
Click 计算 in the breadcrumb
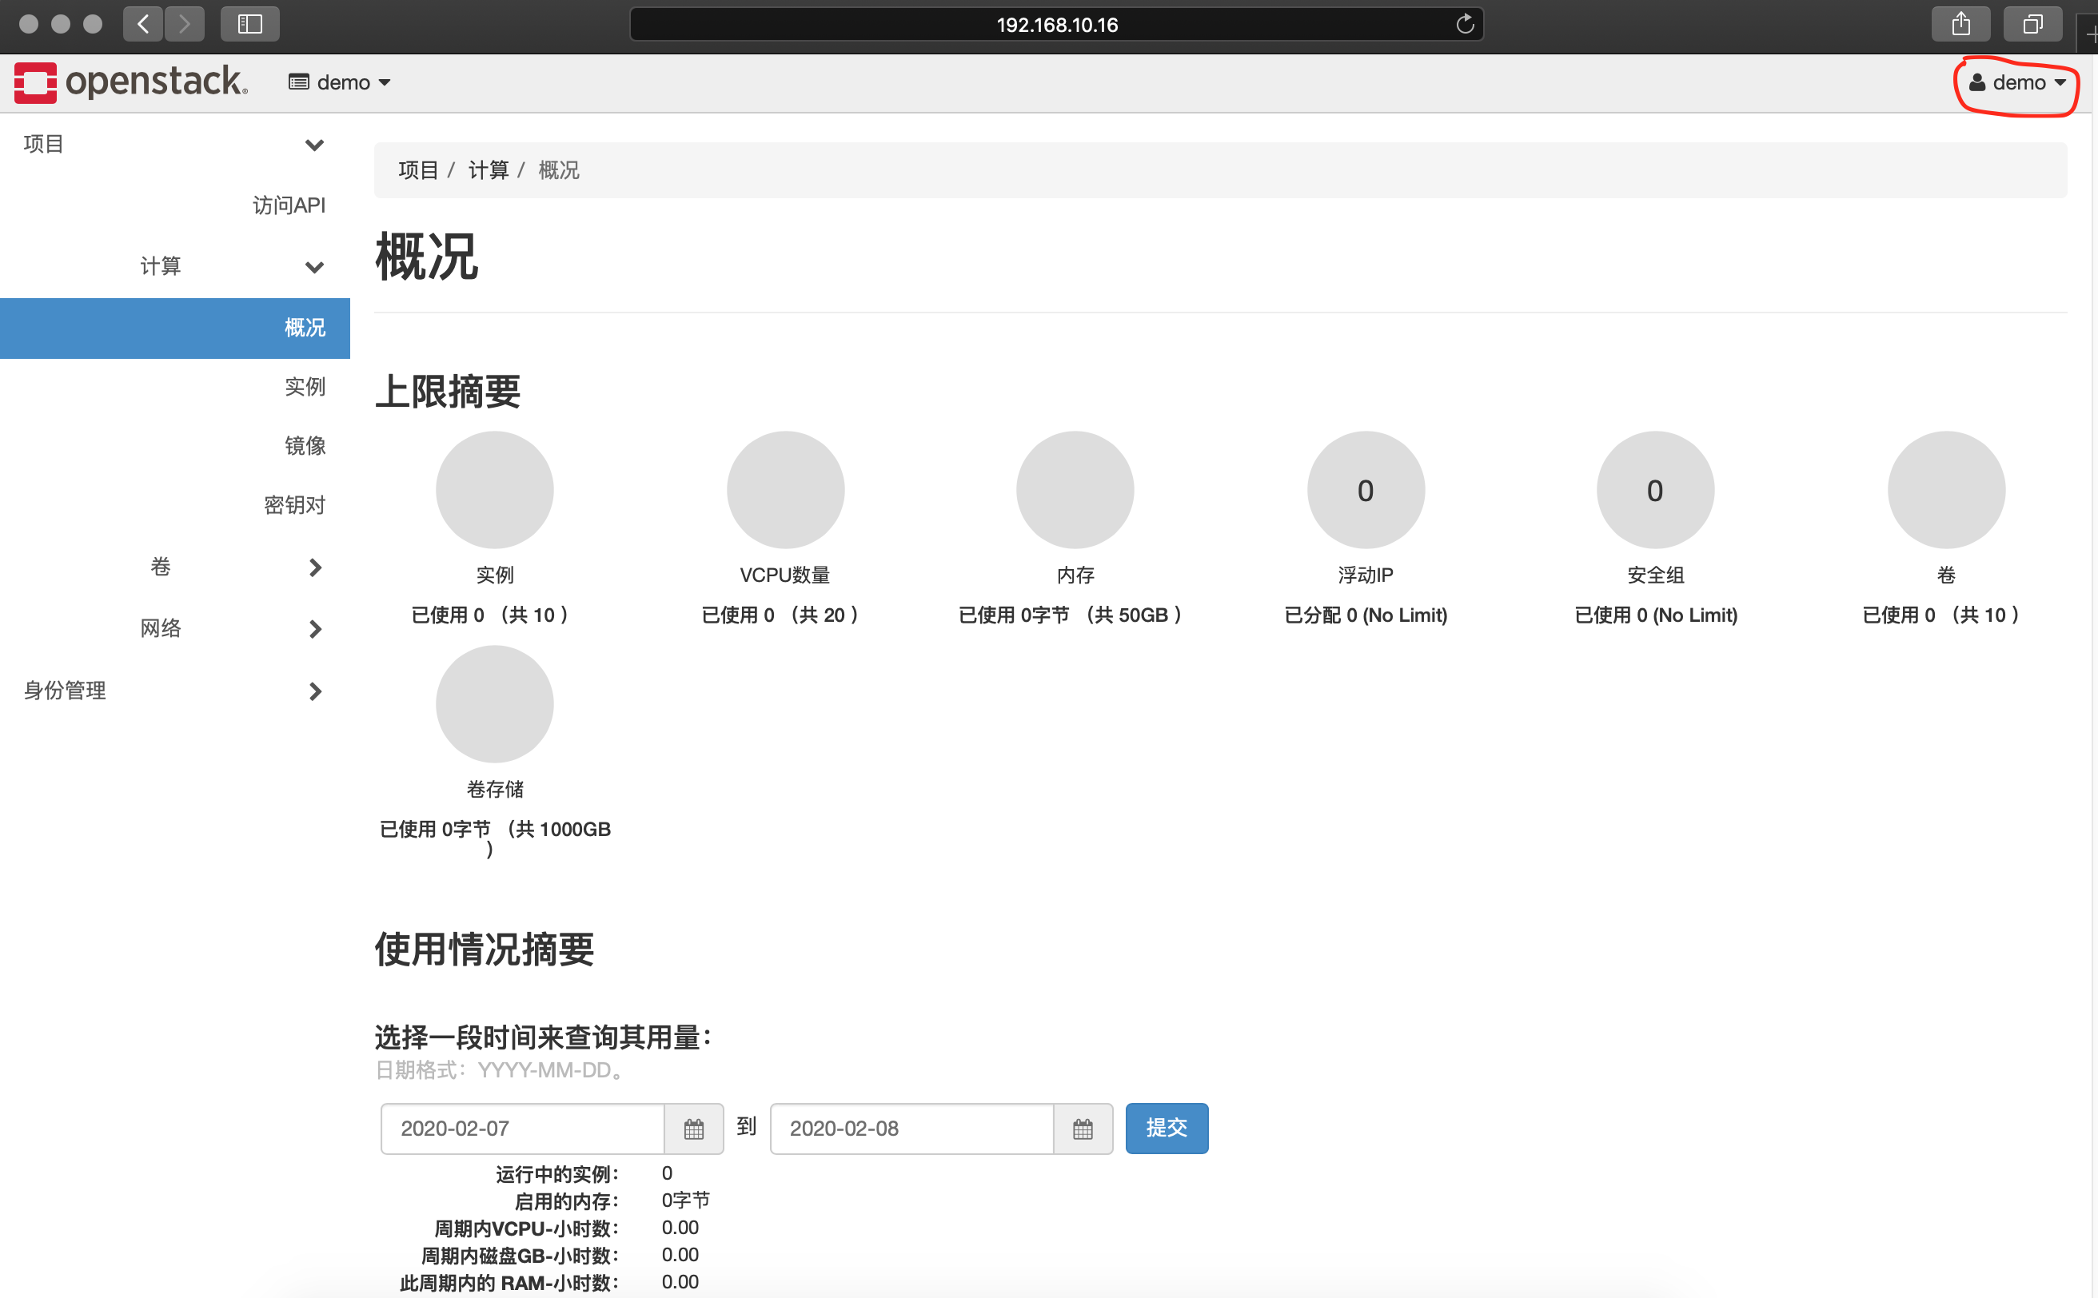click(x=489, y=170)
